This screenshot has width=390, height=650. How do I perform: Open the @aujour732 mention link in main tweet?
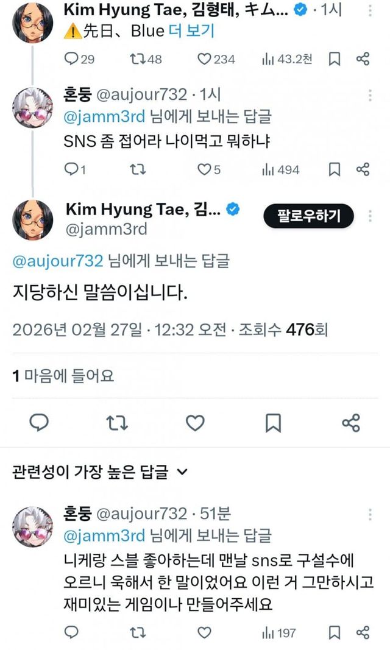pos(58,261)
